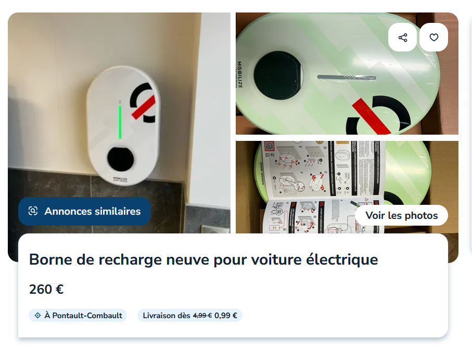Select the Livraison dès delivery chip
472x353 pixels.
pyautogui.click(x=190, y=316)
